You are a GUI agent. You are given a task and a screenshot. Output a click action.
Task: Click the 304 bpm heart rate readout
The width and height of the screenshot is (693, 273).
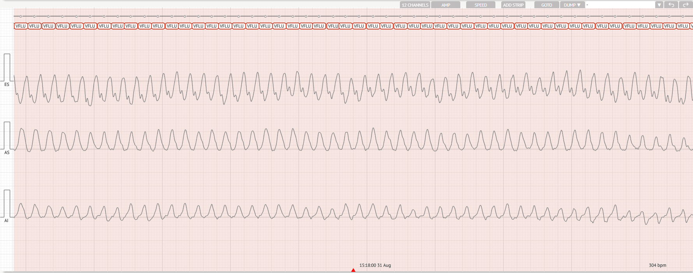click(x=657, y=265)
